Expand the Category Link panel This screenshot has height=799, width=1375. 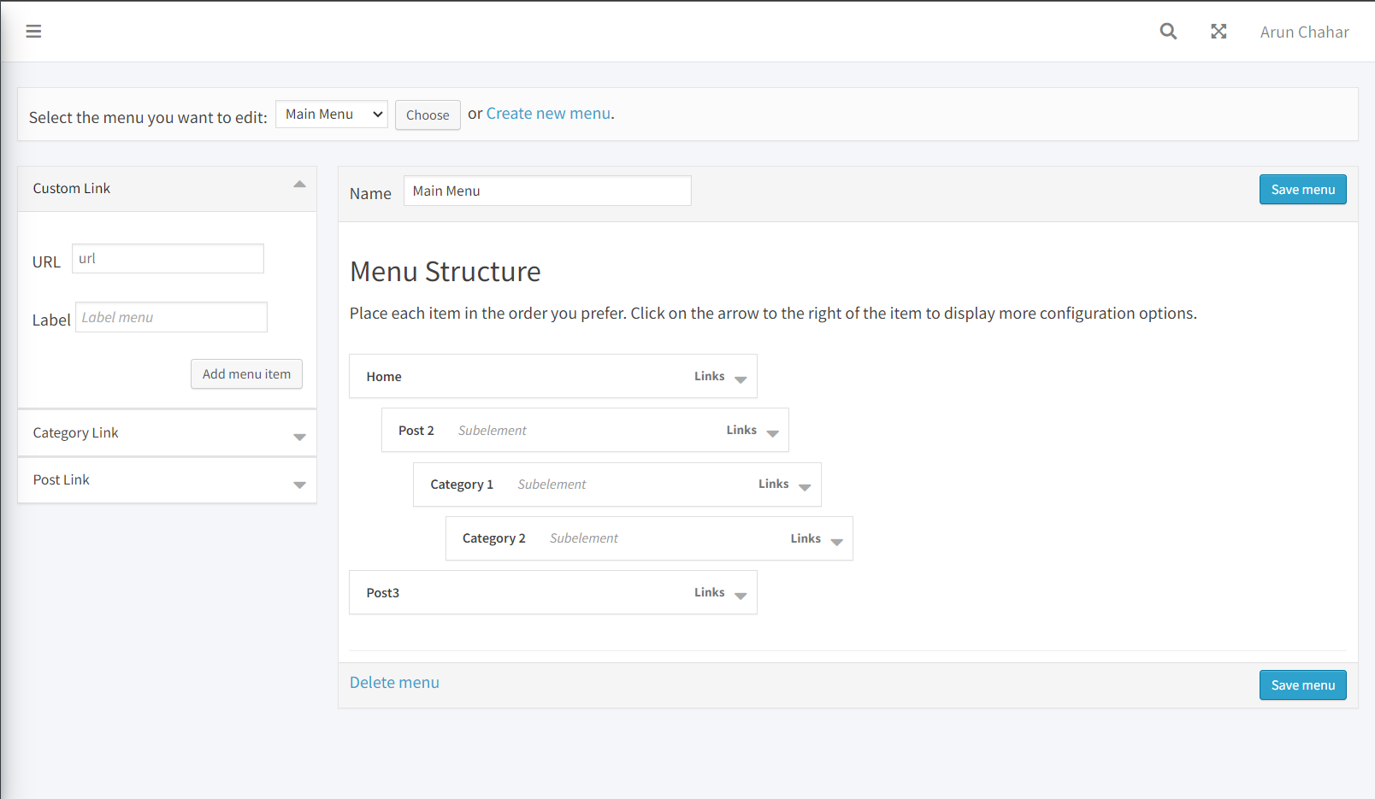pos(299,437)
